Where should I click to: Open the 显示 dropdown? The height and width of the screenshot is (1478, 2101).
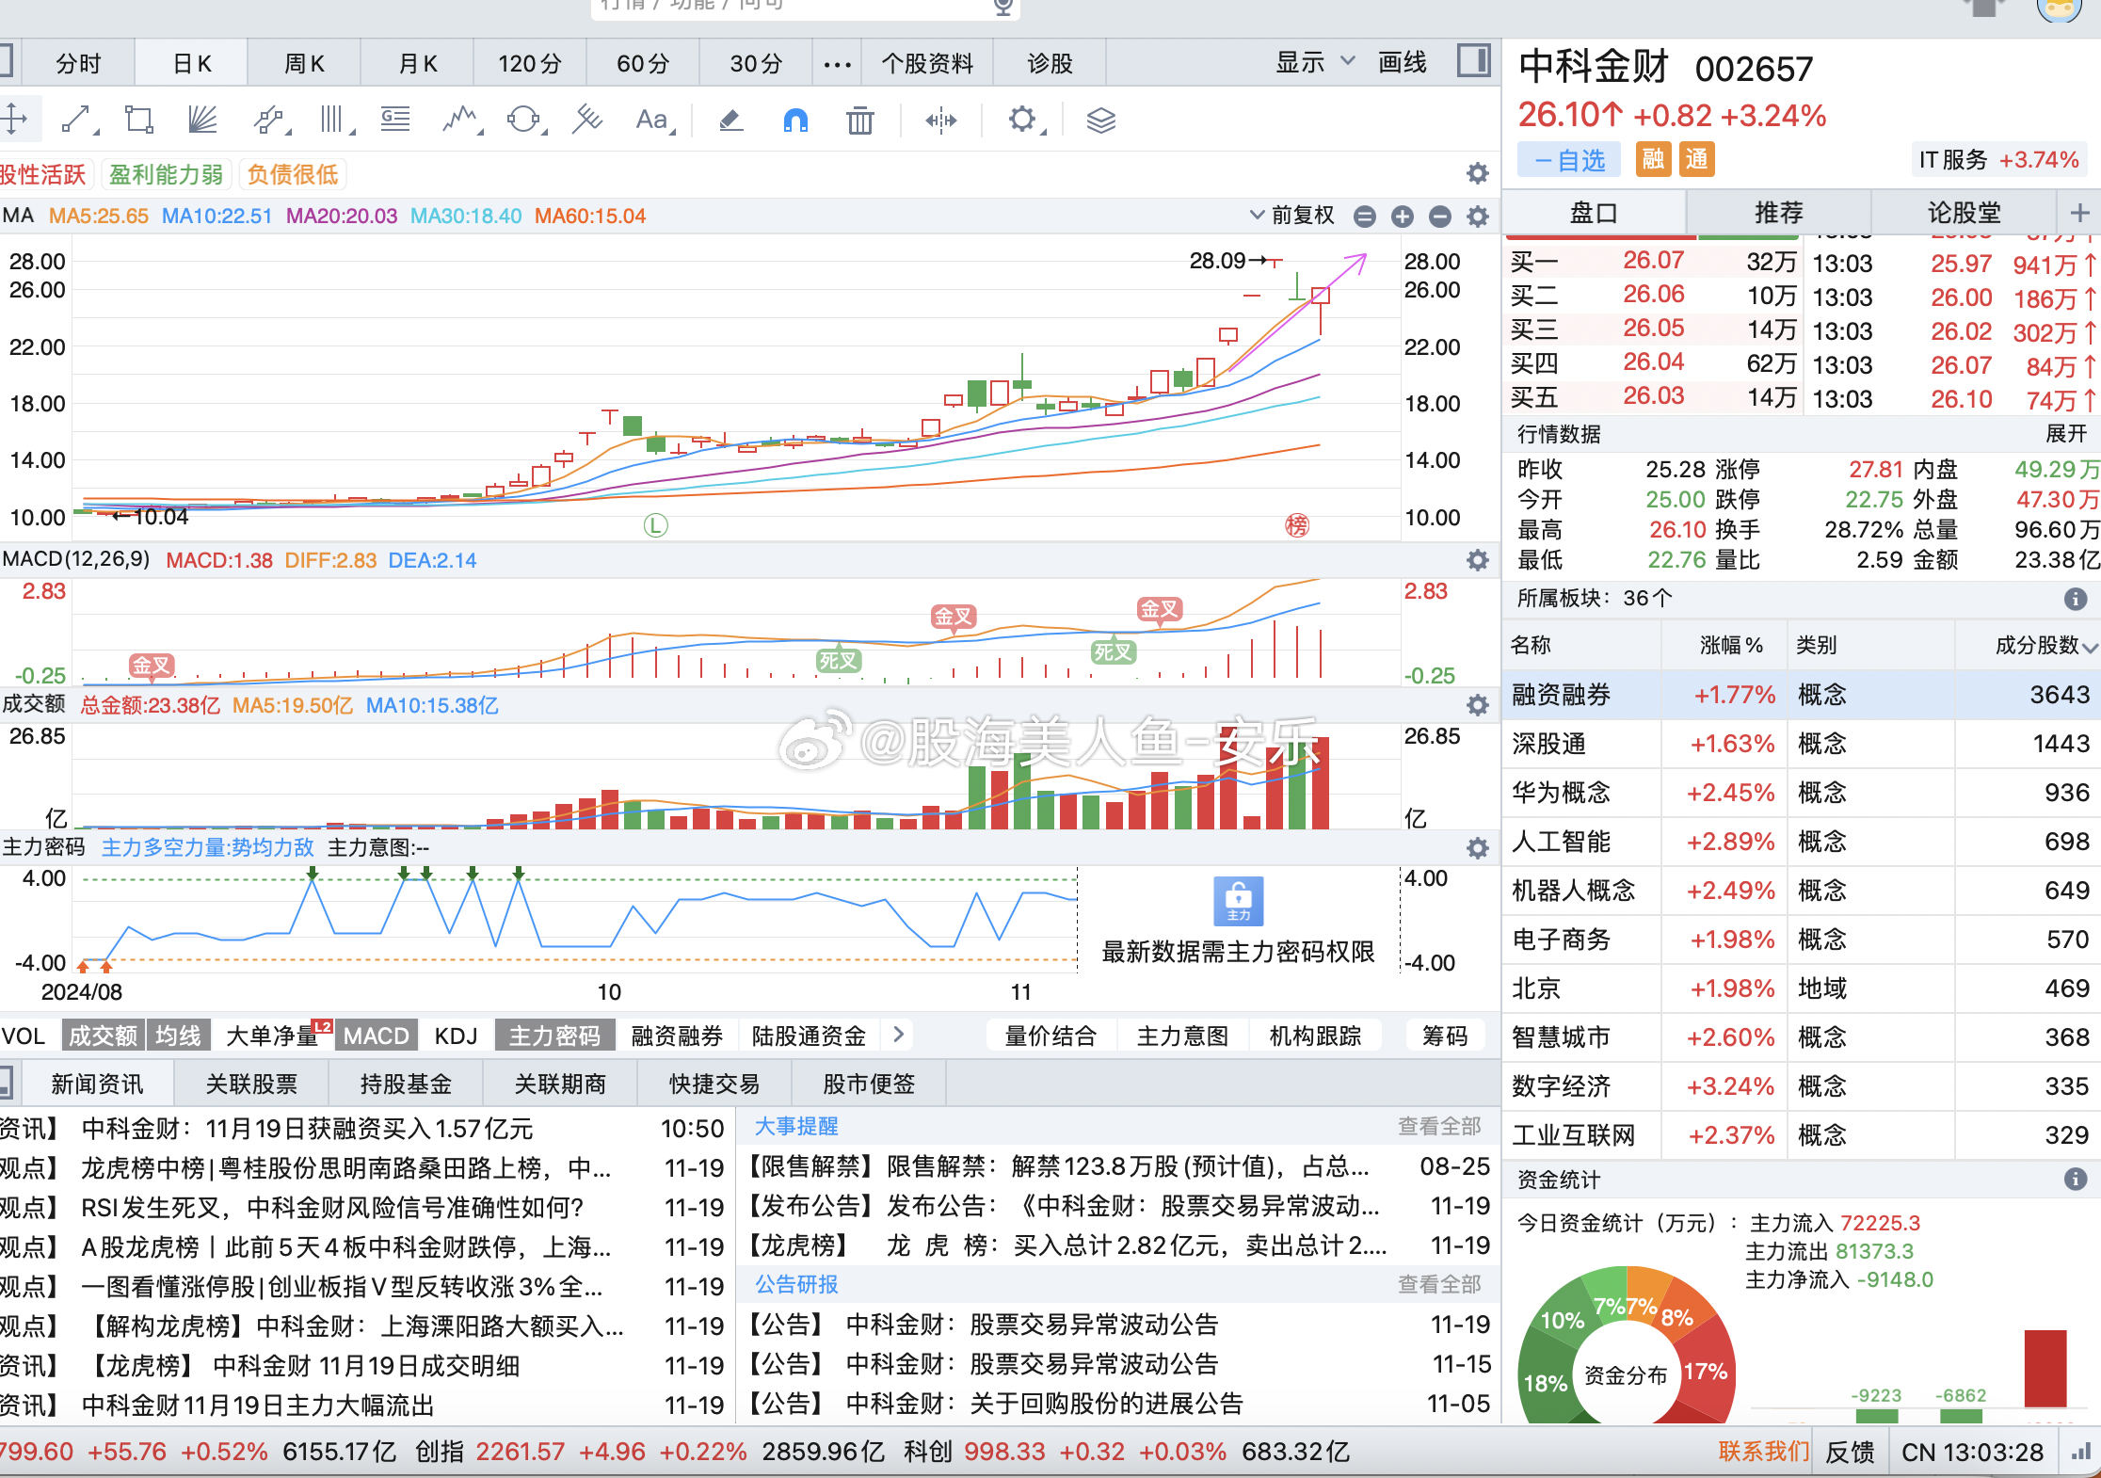[1314, 63]
